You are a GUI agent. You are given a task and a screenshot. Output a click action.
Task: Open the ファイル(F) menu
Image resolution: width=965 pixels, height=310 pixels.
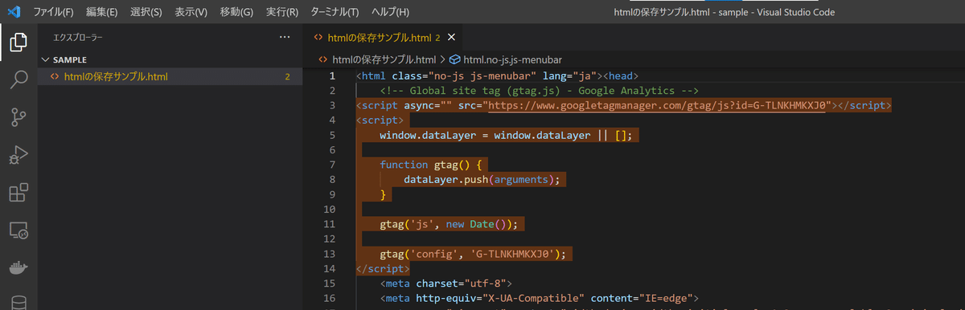pyautogui.click(x=53, y=12)
